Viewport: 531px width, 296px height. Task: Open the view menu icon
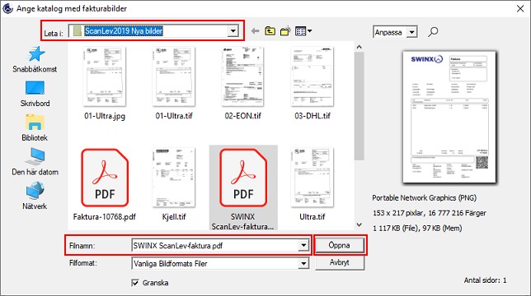[x=303, y=31]
